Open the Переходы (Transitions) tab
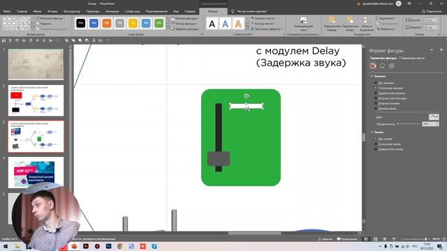Viewport: 447px width, 251px height. coord(93,11)
